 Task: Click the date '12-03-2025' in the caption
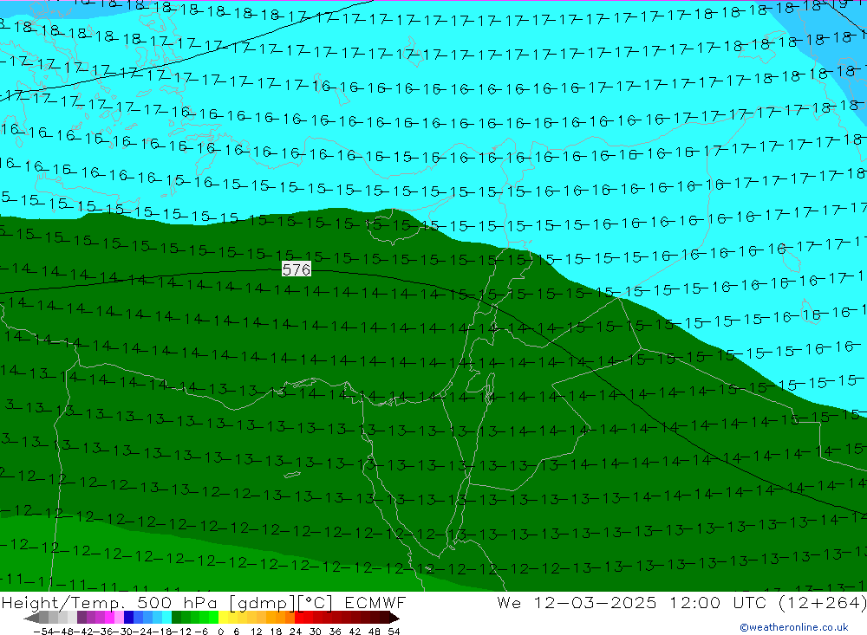(595, 602)
